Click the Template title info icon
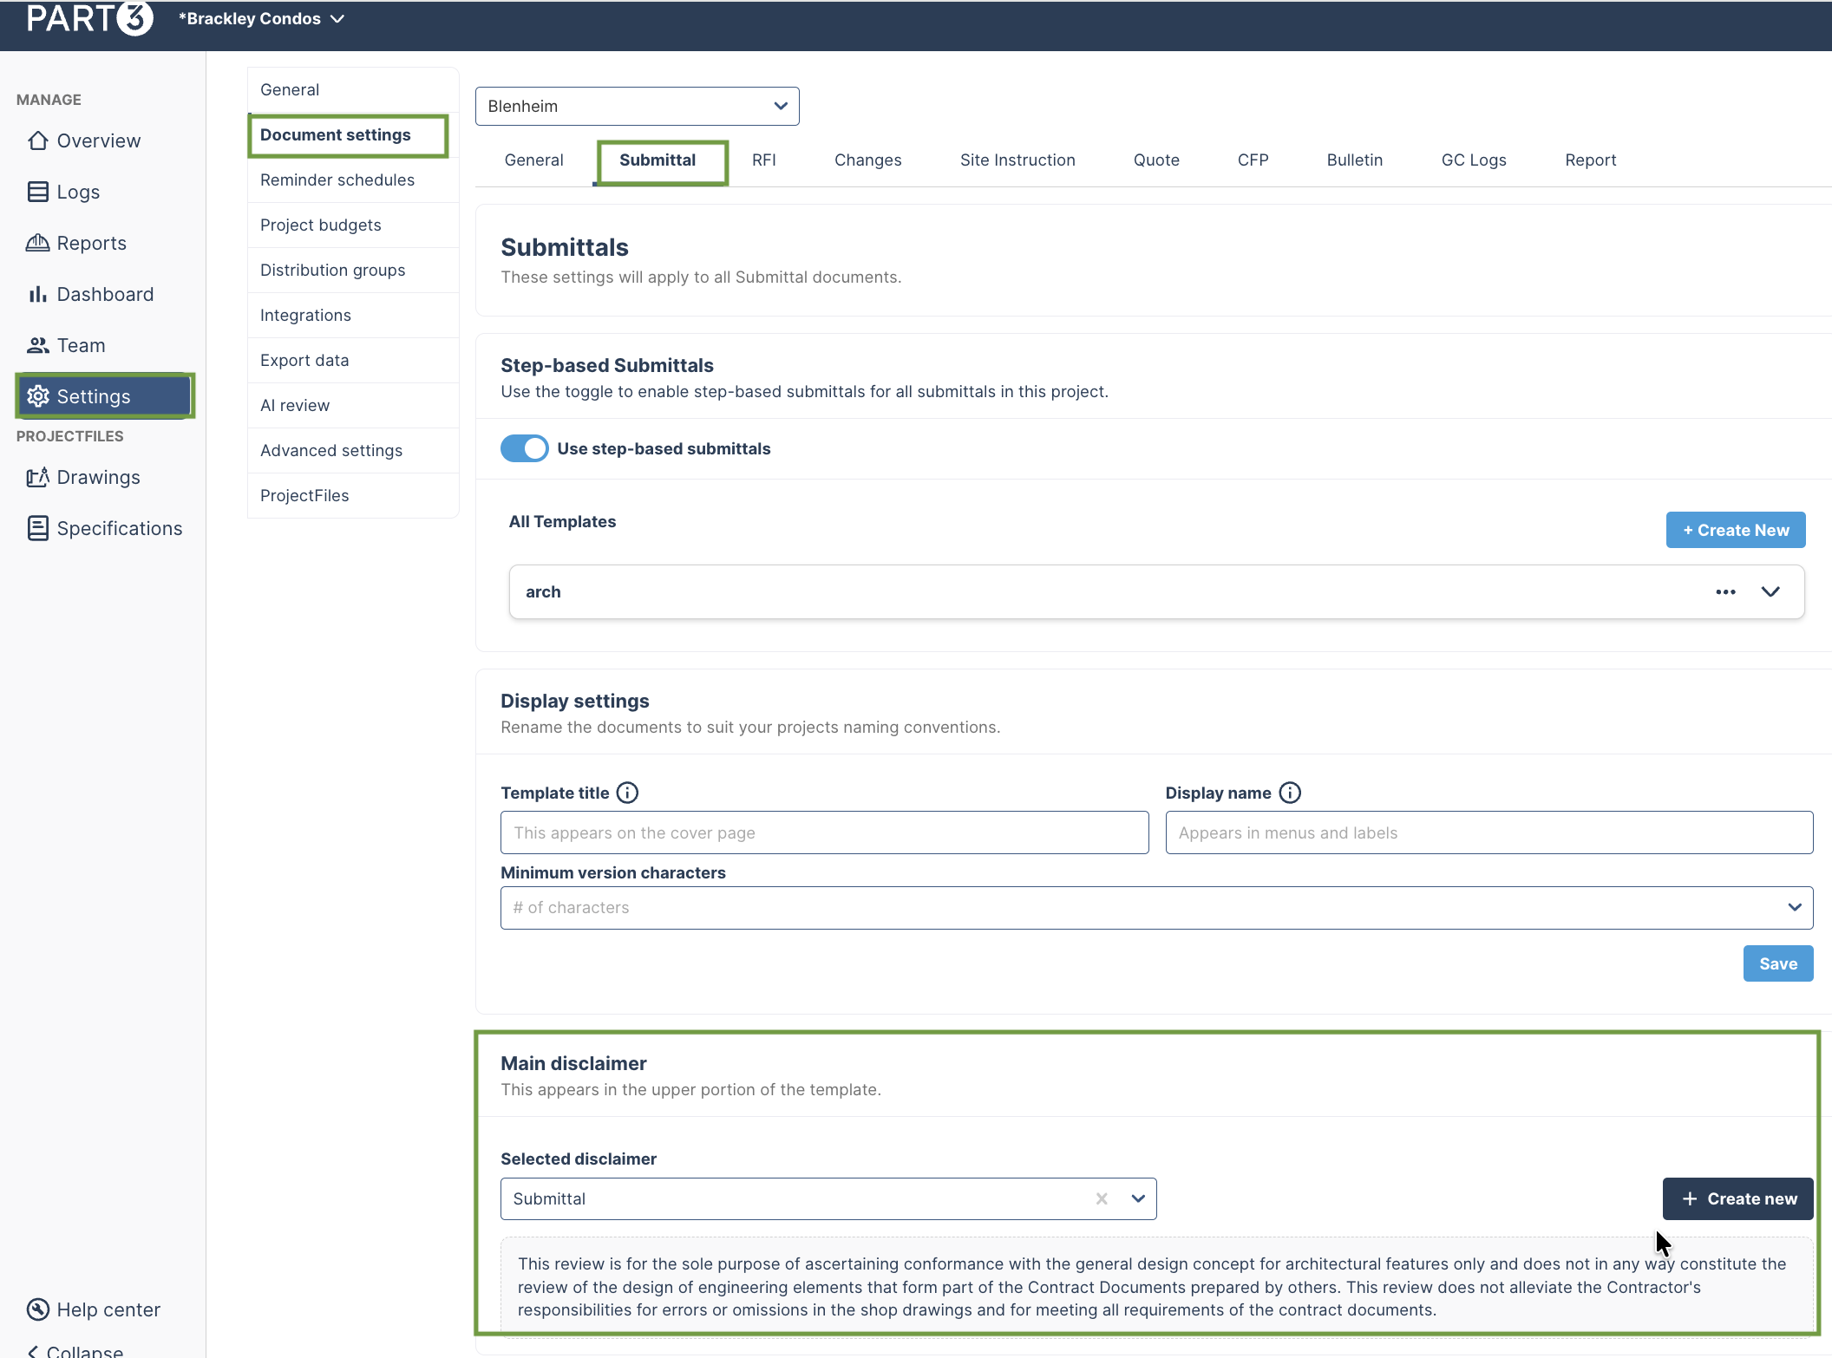Screen dimensions: 1832x1358 pyautogui.click(x=627, y=793)
